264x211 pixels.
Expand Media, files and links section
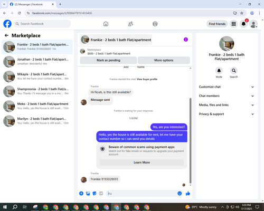[x=227, y=105]
